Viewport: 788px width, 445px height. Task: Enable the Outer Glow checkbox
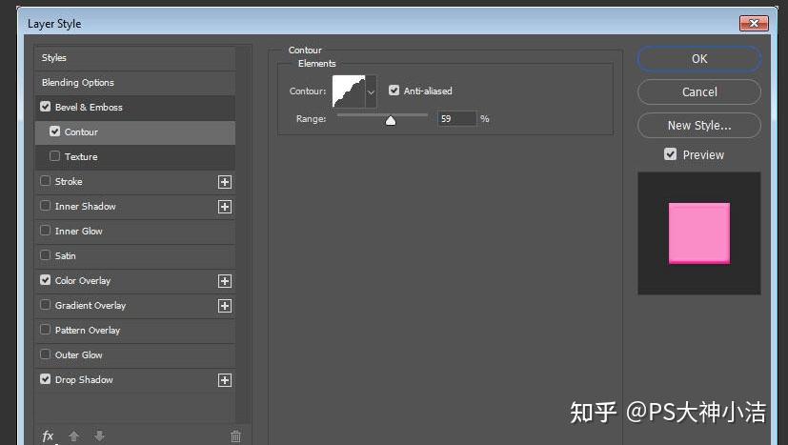(45, 354)
